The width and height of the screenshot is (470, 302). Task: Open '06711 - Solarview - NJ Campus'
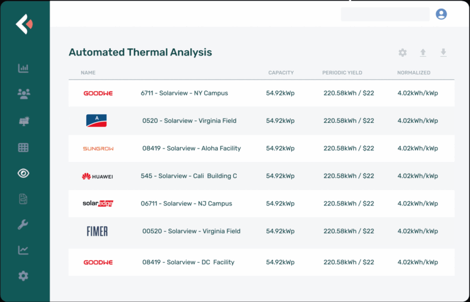pos(187,204)
